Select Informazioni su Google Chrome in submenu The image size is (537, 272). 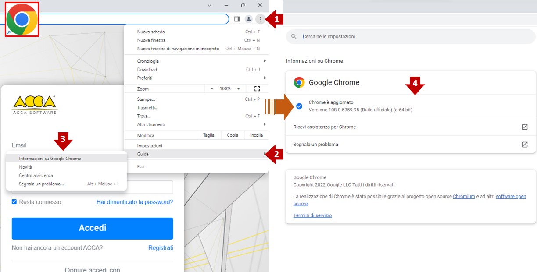pos(66,159)
